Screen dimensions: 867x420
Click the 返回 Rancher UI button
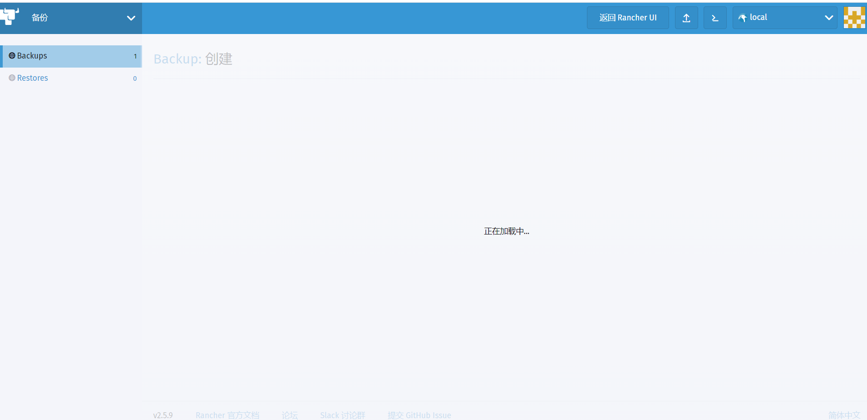(628, 18)
